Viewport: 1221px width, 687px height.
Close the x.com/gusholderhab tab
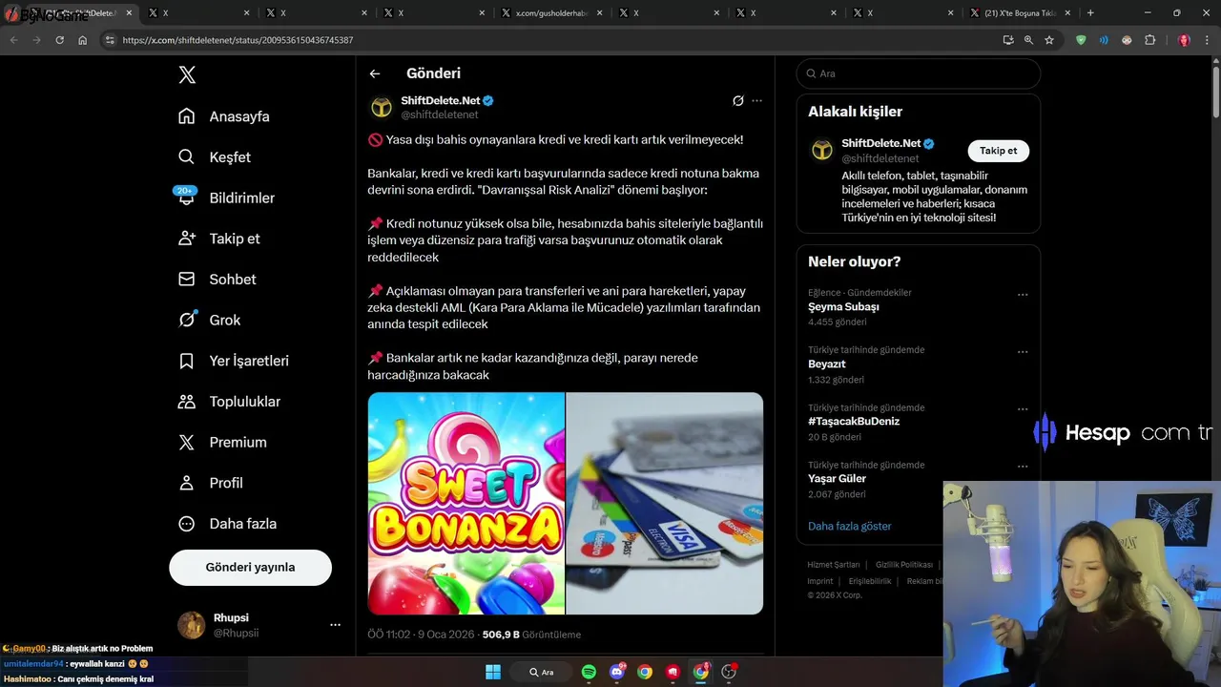(598, 13)
